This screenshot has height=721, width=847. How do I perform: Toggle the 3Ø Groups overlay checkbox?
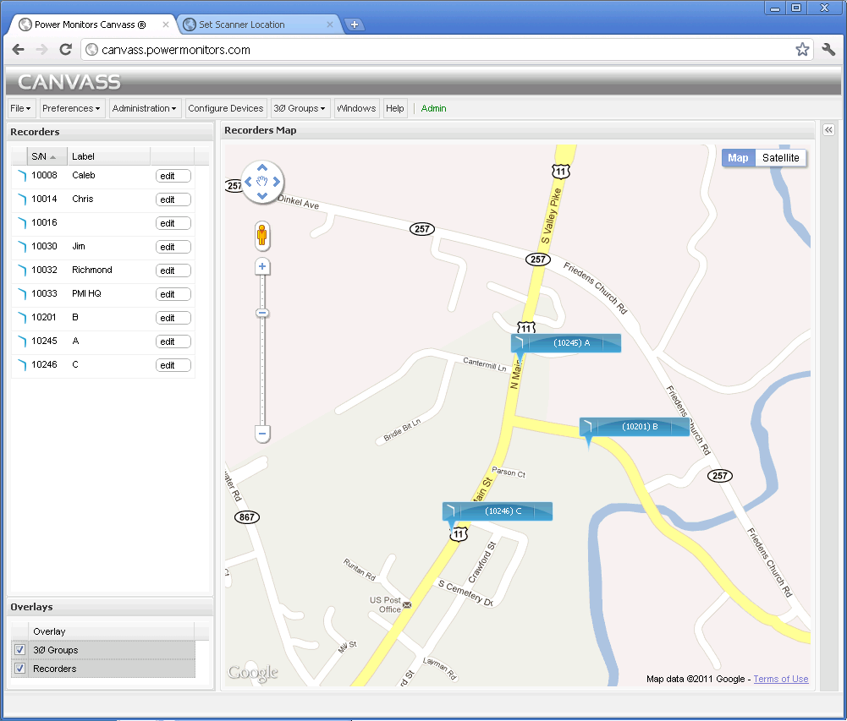(19, 650)
